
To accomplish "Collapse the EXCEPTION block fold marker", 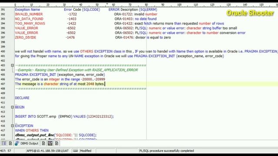I will pos(13,126).
